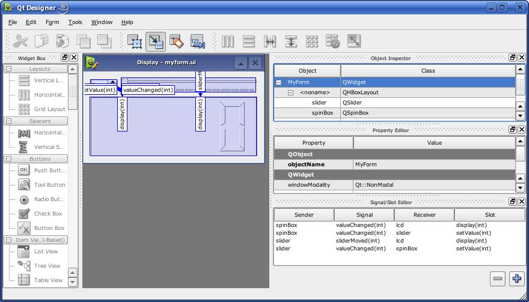
Task: Select Table View widget icon
Action: pos(24,280)
